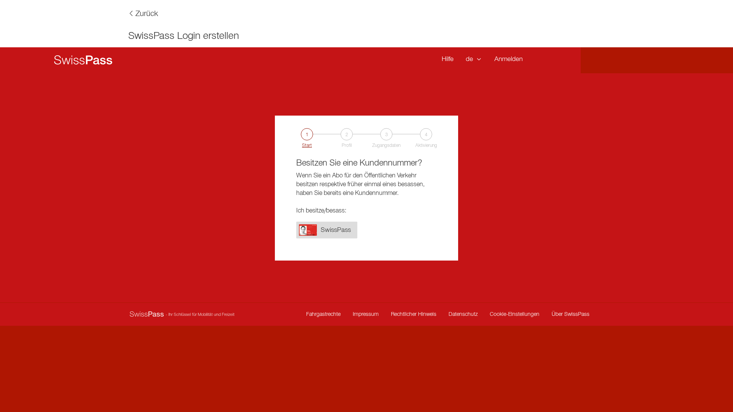Open the Hilfe page

pyautogui.click(x=447, y=59)
